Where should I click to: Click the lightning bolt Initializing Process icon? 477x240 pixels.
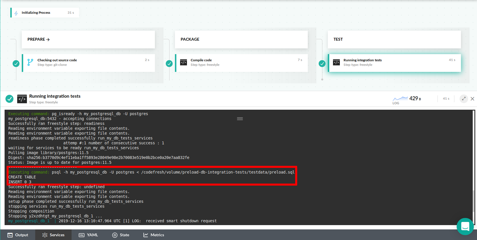16,13
